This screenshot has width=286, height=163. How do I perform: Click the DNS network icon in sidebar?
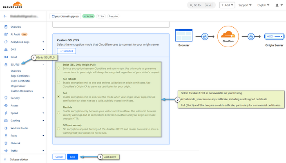6,49
